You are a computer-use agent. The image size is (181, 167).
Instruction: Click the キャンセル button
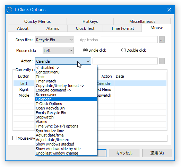tap(124, 153)
